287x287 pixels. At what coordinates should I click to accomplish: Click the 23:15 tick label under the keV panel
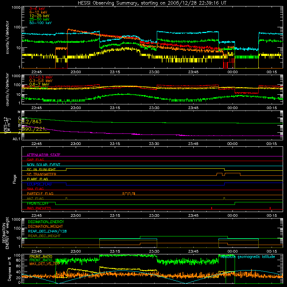[115, 72]
